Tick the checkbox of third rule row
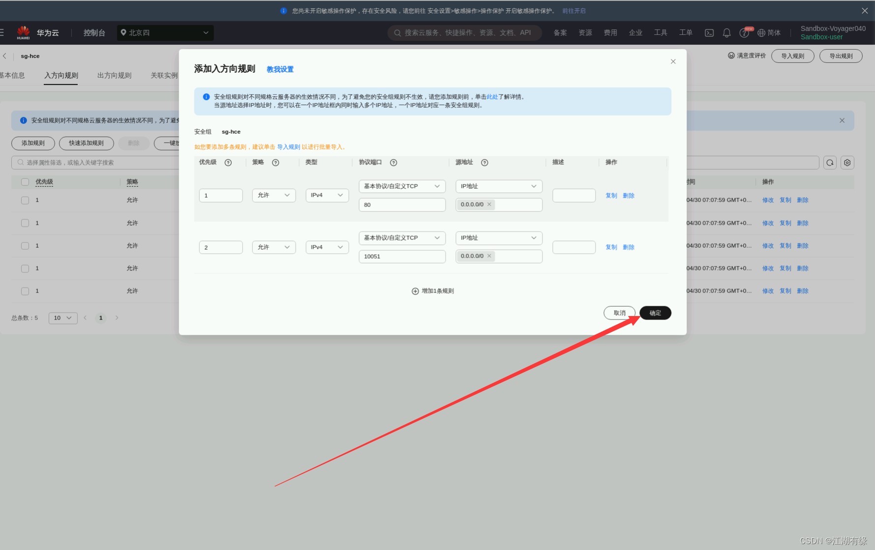This screenshot has height=550, width=875. point(25,246)
